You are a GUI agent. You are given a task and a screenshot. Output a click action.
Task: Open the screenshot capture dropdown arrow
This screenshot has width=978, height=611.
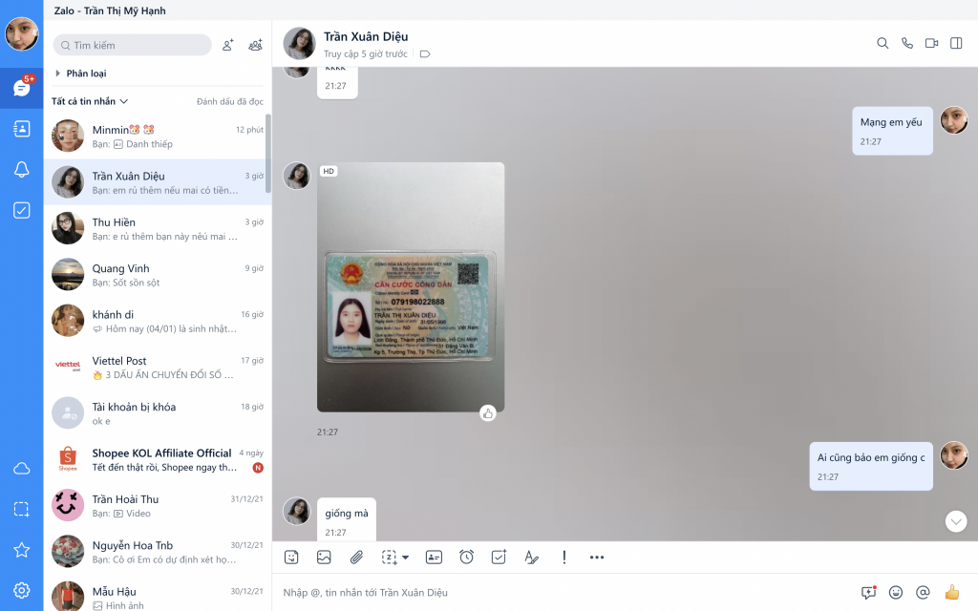click(406, 557)
